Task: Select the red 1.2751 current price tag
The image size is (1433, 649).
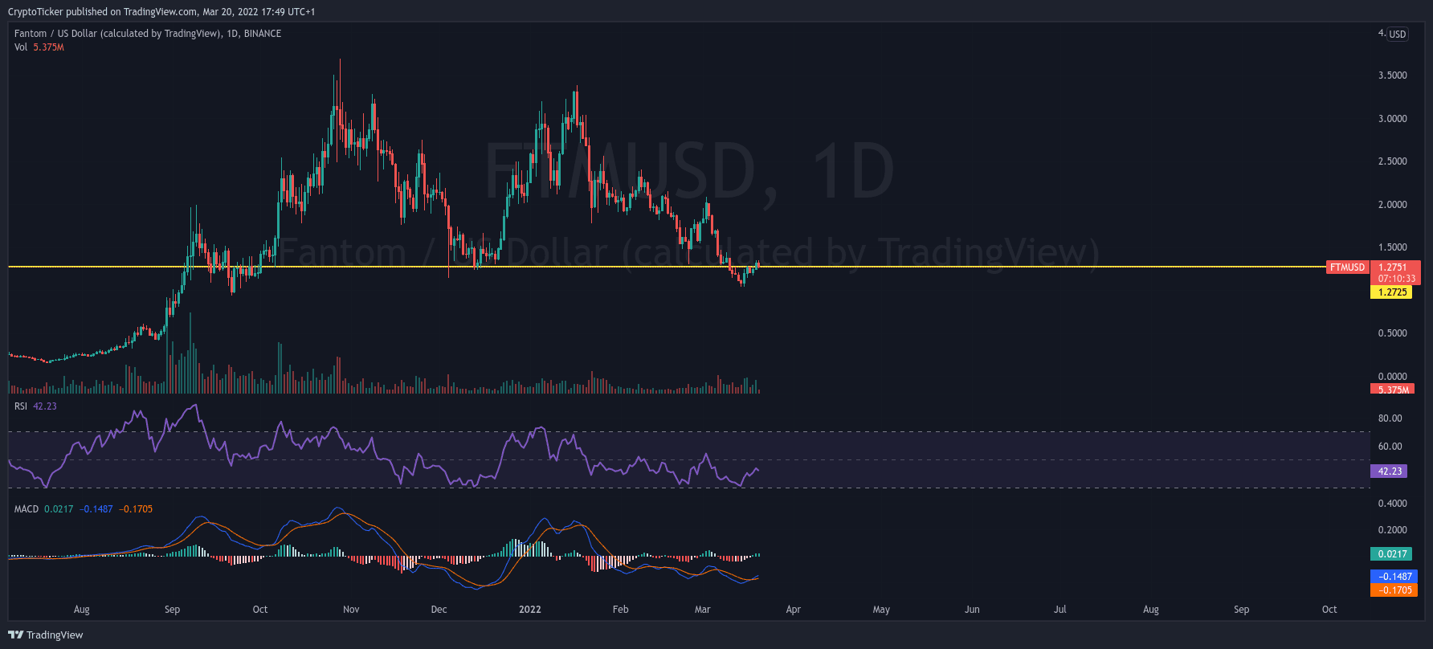Action: click(1394, 267)
